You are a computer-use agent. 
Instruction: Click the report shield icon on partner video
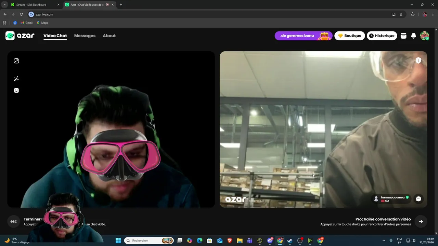point(418,60)
